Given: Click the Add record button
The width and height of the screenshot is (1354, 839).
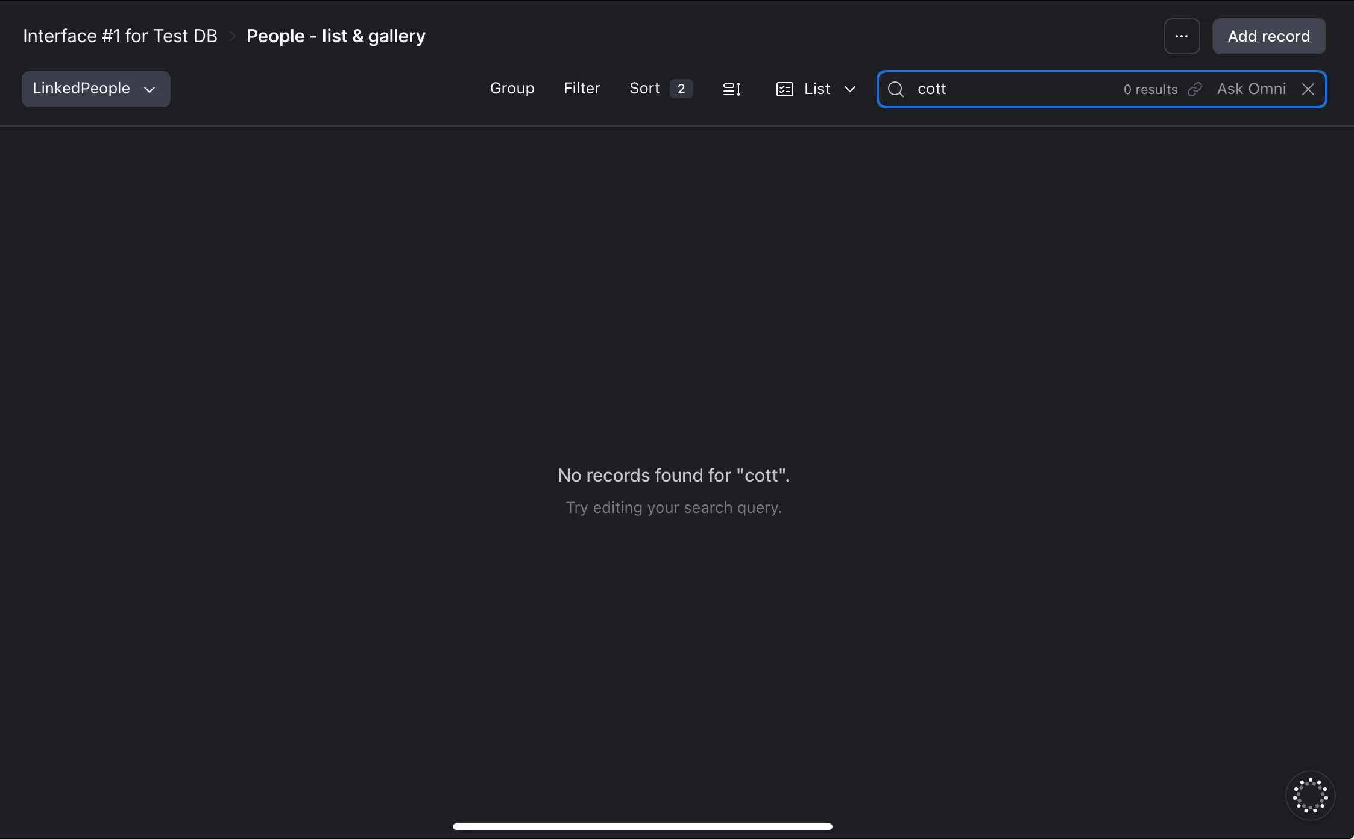Looking at the screenshot, I should tap(1268, 36).
